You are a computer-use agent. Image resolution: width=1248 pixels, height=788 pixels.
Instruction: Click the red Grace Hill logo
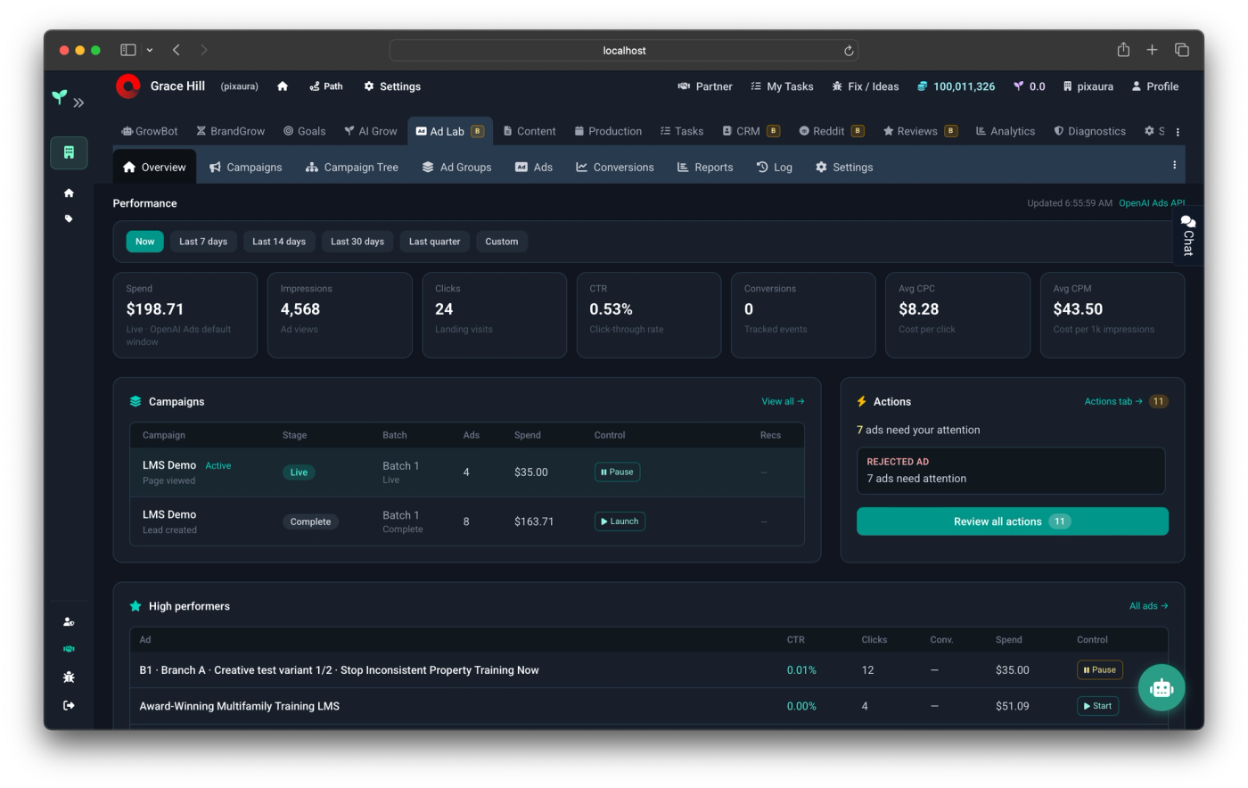click(128, 86)
